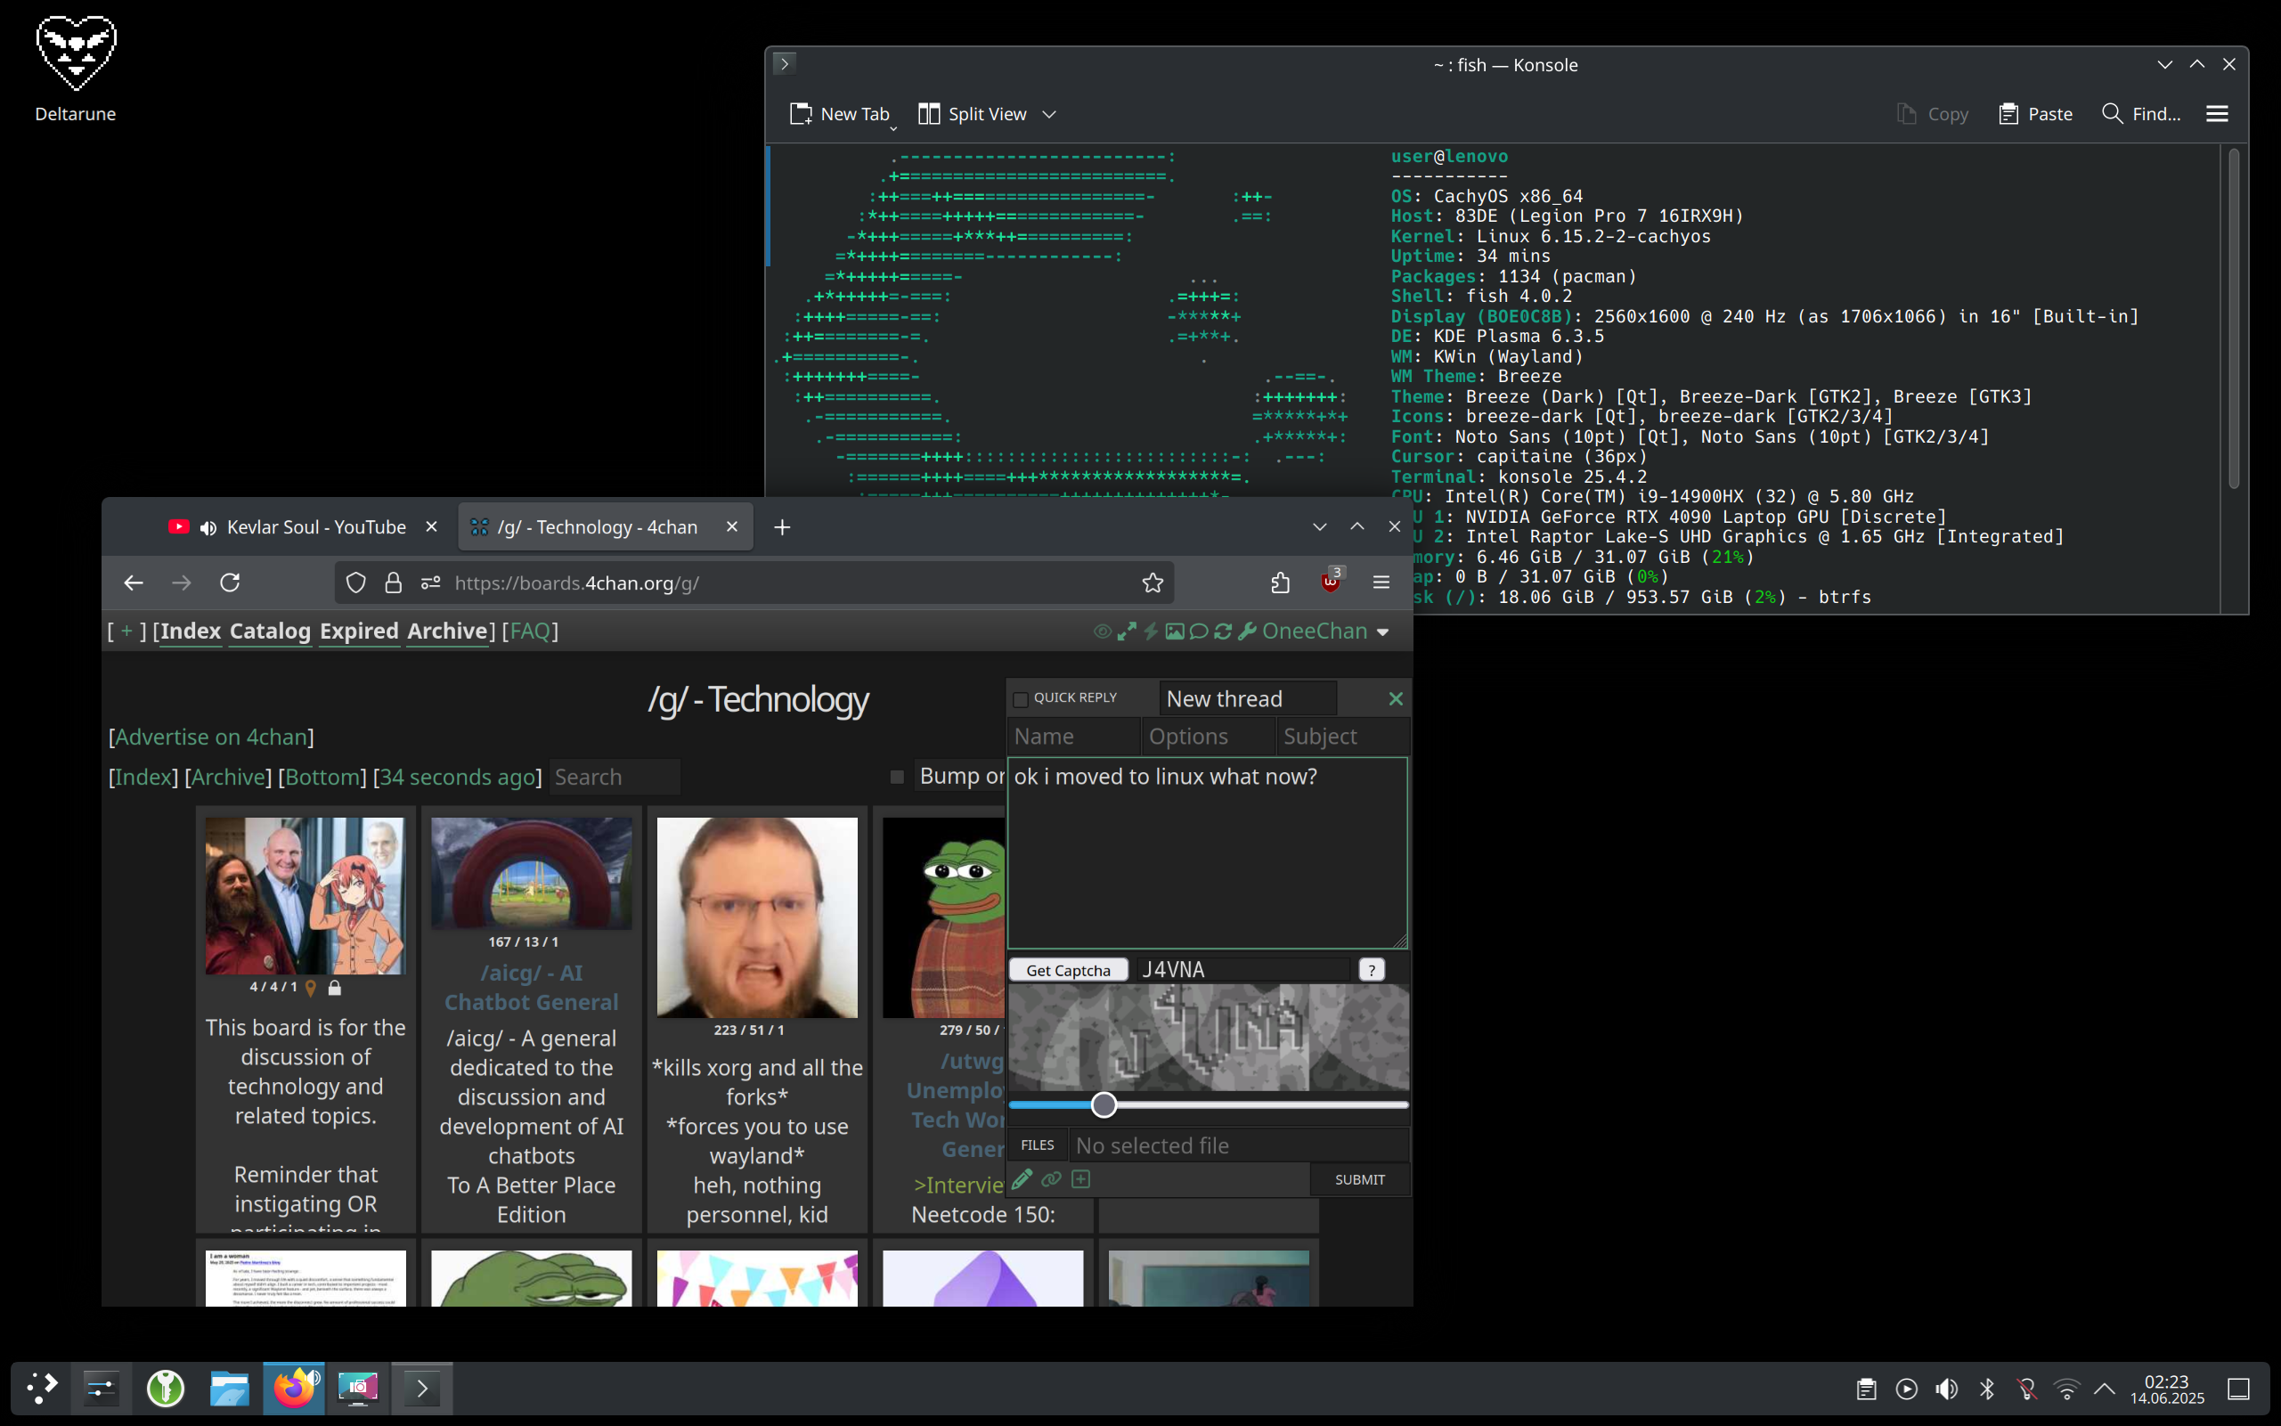Open uBlock Origin extension icon
The image size is (2281, 1426).
point(1331,581)
